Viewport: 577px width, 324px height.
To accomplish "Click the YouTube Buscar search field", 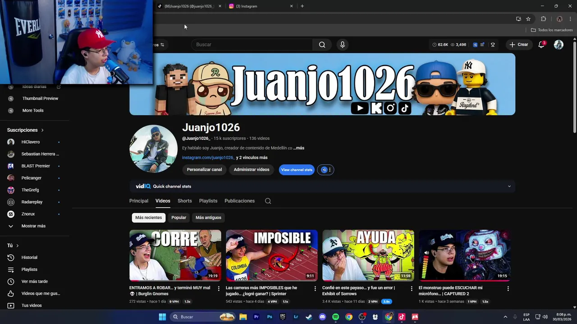I will [x=252, y=45].
